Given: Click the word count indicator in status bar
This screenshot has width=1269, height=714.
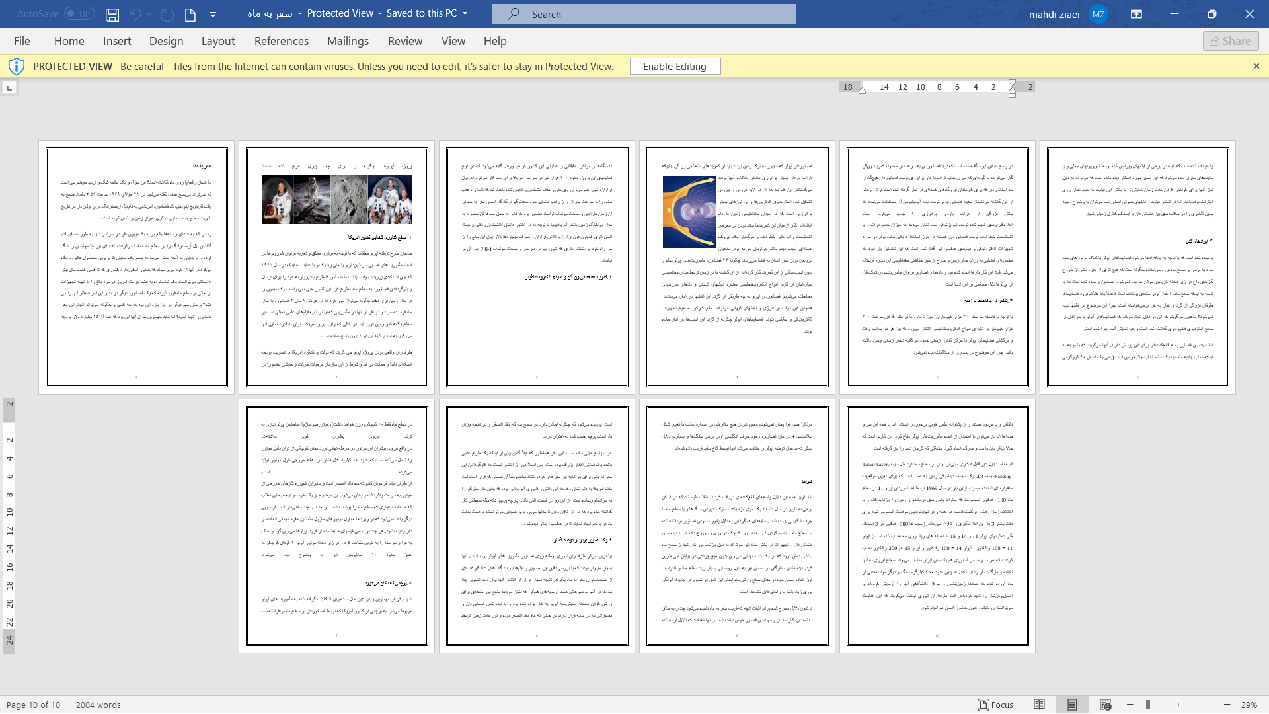Looking at the screenshot, I should (98, 704).
